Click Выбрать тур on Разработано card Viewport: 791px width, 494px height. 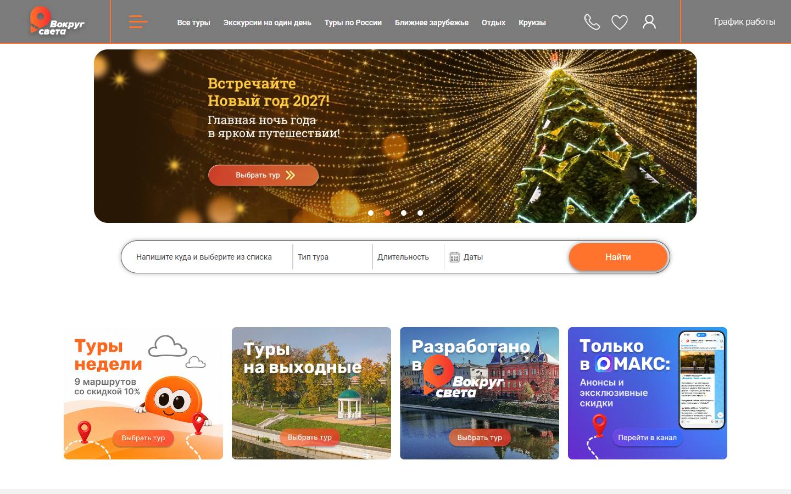tap(480, 437)
